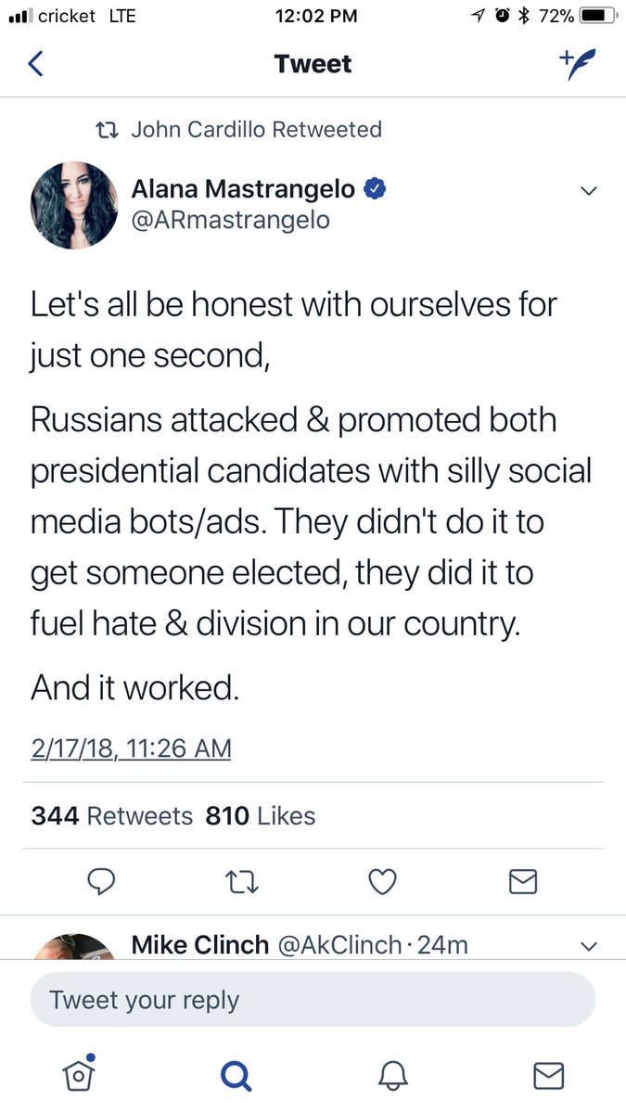The image size is (626, 1113).
Task: Open Alana Mastrangelo's profile picture
Action: coord(74,206)
